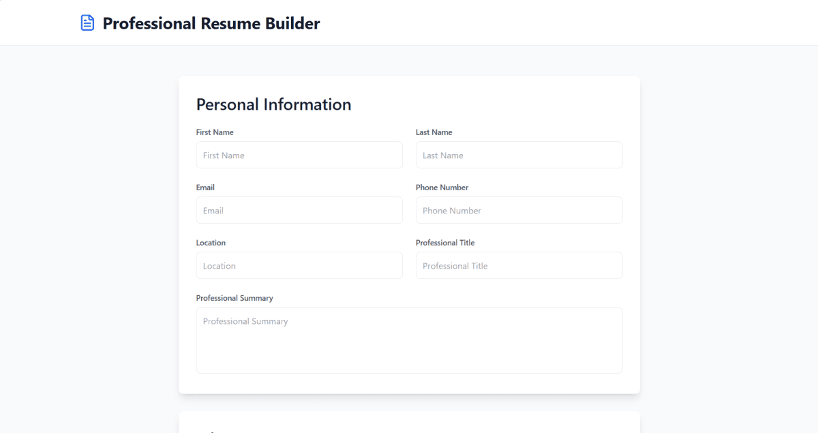
Task: Click the Professional Resume Builder heading
Action: point(211,23)
